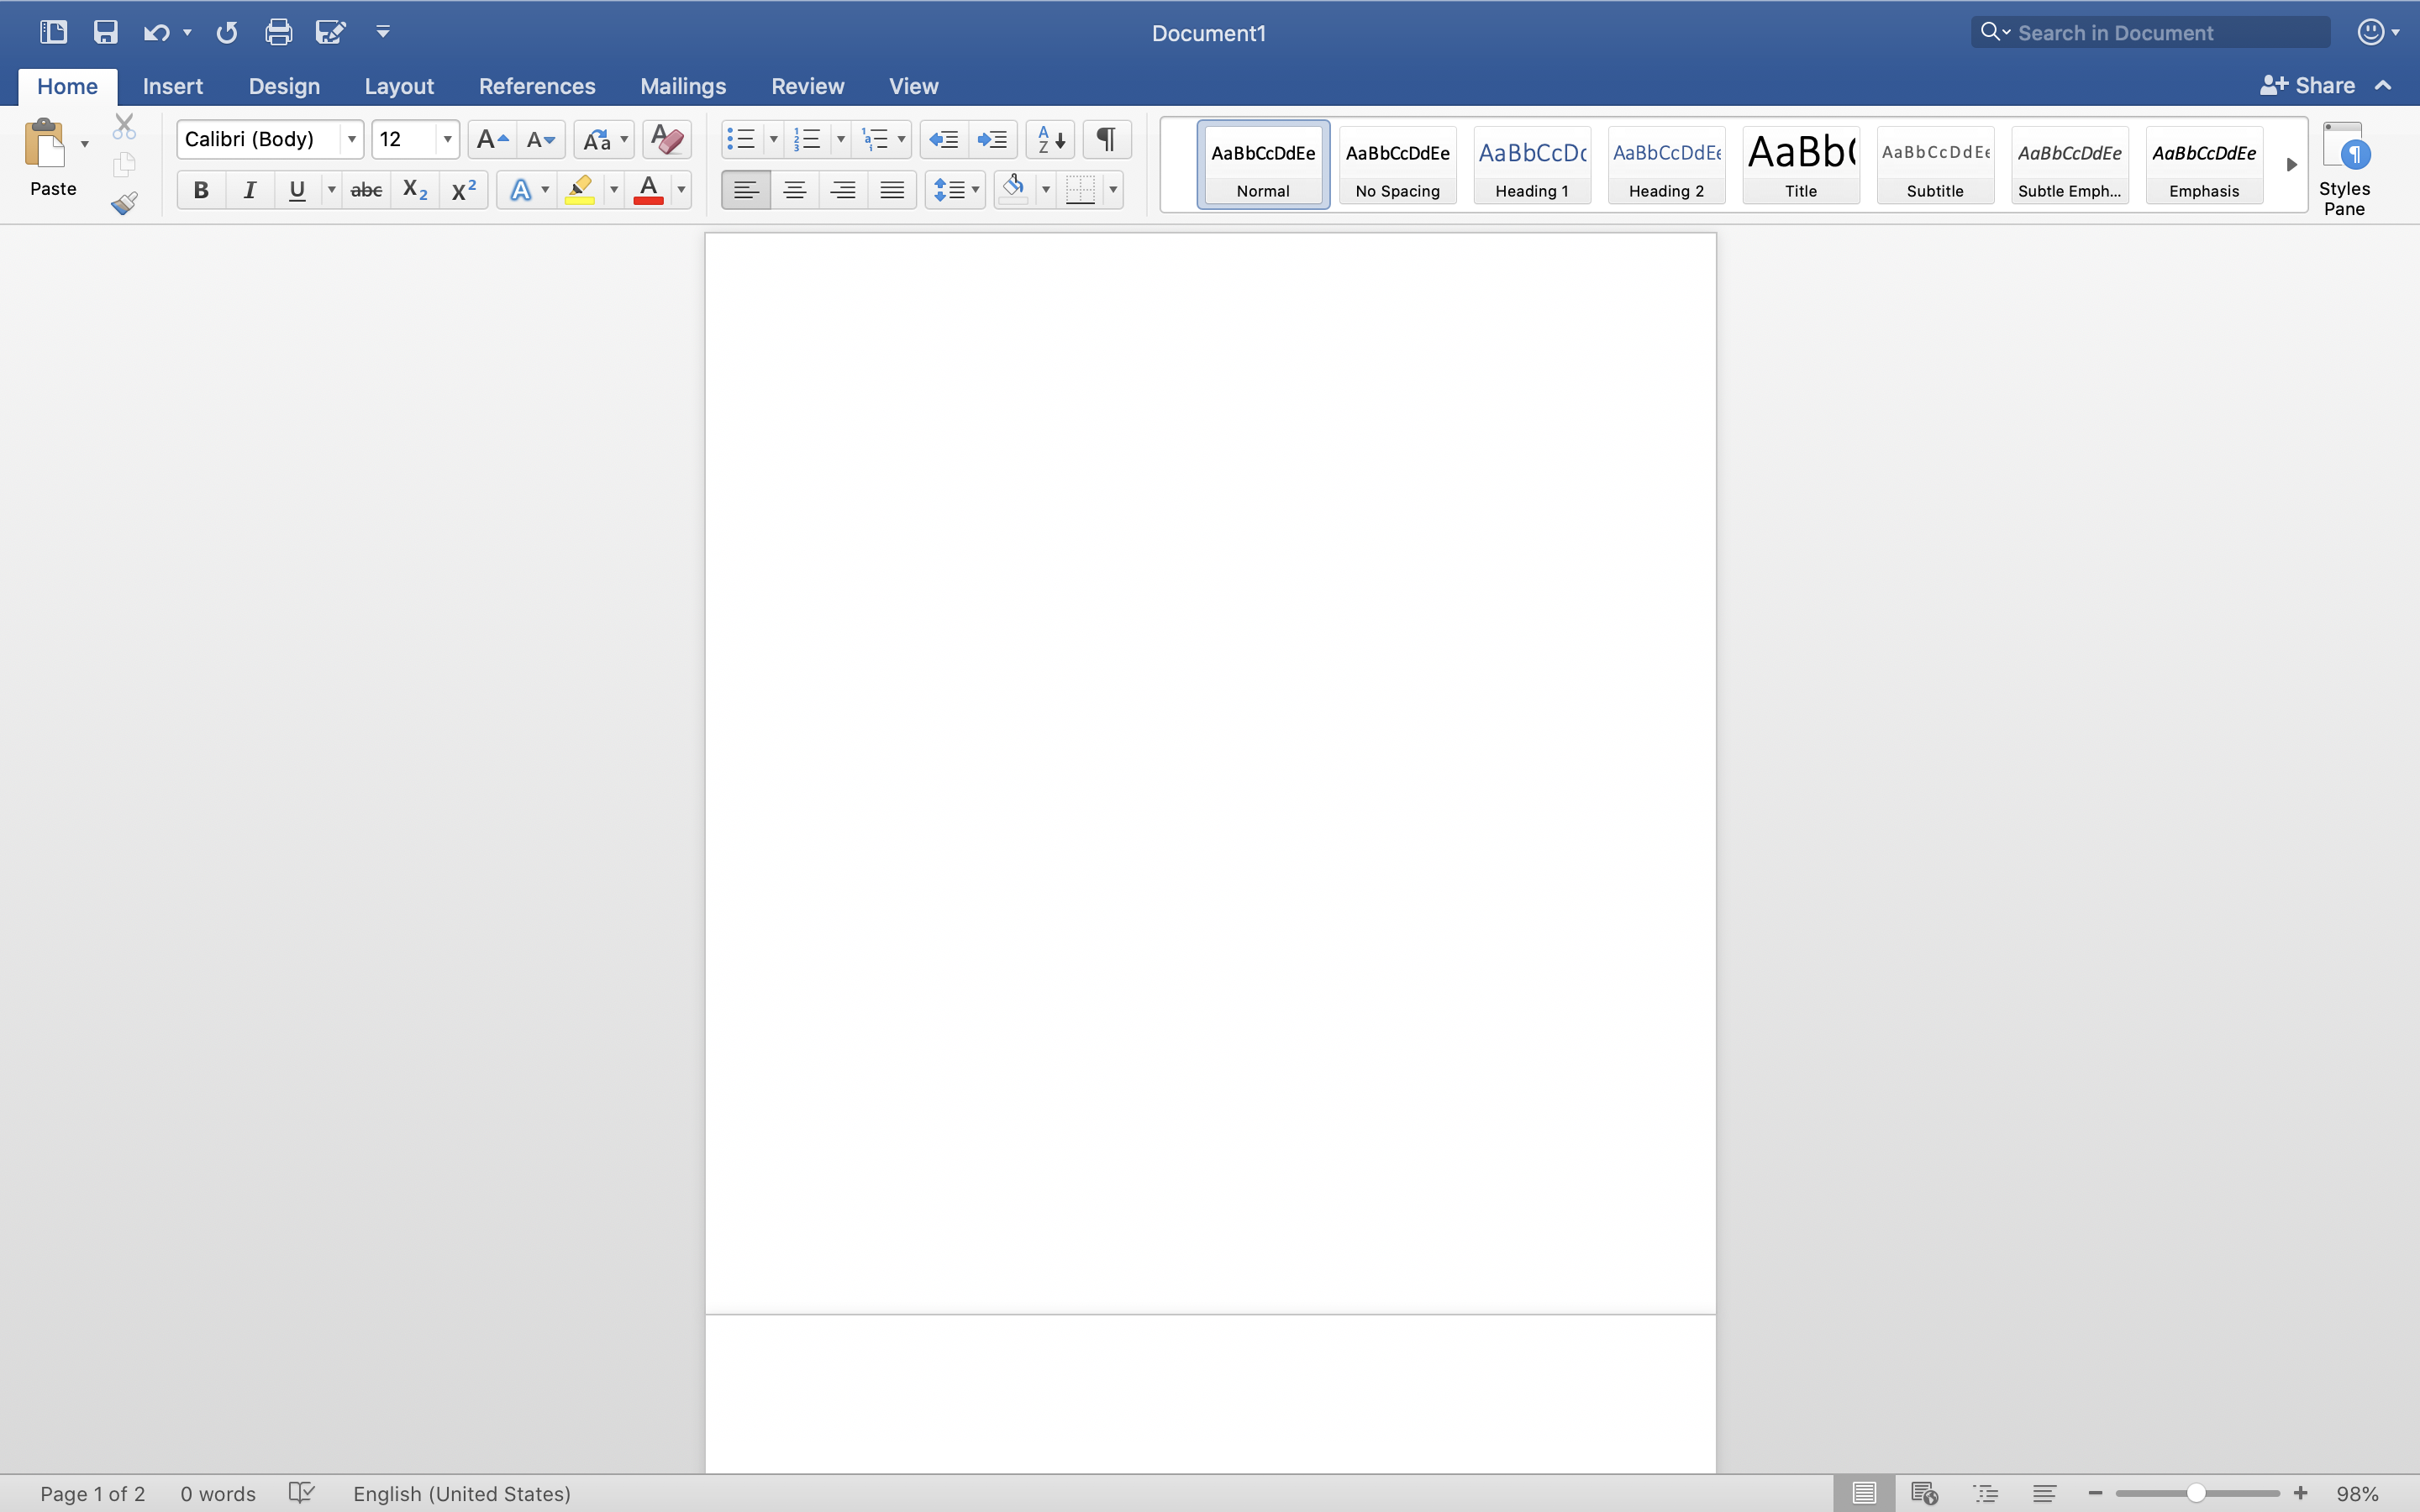Click Search in Document field

click(x=2151, y=32)
